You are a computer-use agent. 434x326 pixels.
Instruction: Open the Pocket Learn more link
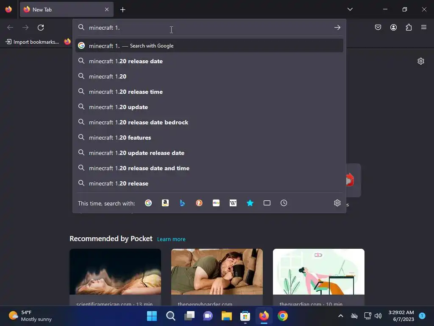click(x=171, y=239)
